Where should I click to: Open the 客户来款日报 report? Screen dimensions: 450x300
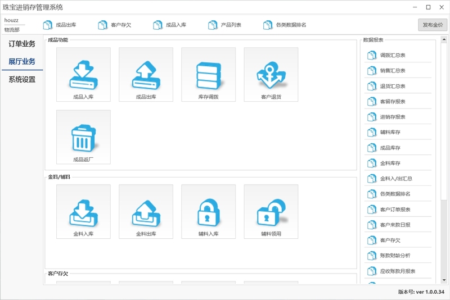point(398,225)
